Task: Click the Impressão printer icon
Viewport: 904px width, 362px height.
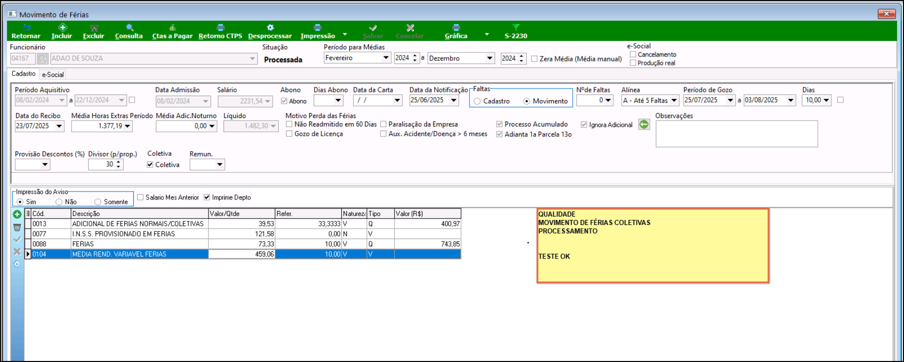Action: tap(317, 27)
